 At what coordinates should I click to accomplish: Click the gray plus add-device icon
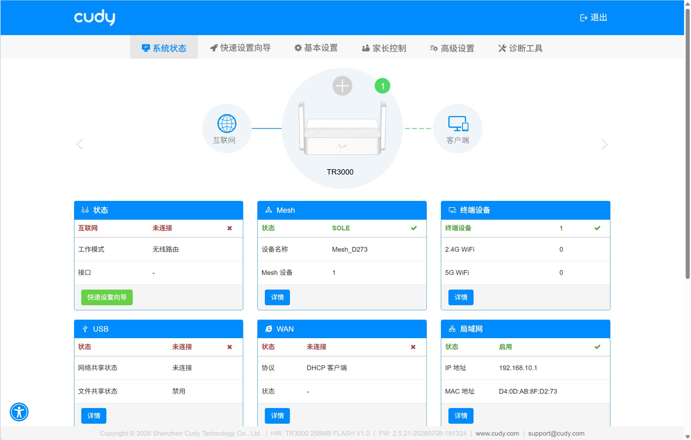[x=342, y=86]
